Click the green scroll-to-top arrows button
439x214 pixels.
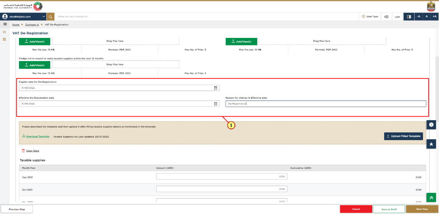(431, 198)
